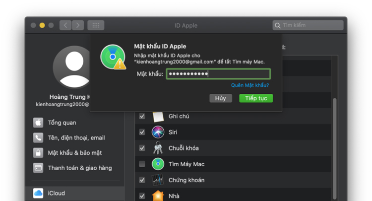Click the kienhoangtrung2000@ email under the avatar
372x201 pixels.
(x=62, y=104)
